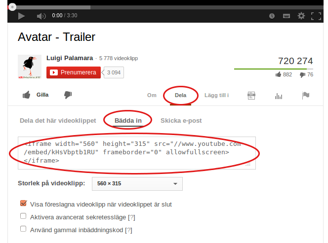Screen dimensions: 328x243
Task: Click the red Prenumerera button
Action: click(x=74, y=72)
